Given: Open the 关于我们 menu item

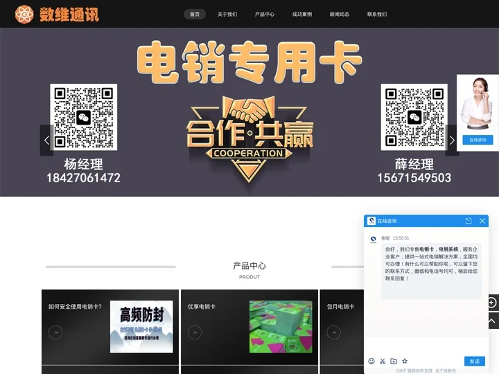Looking at the screenshot, I should pos(227,15).
